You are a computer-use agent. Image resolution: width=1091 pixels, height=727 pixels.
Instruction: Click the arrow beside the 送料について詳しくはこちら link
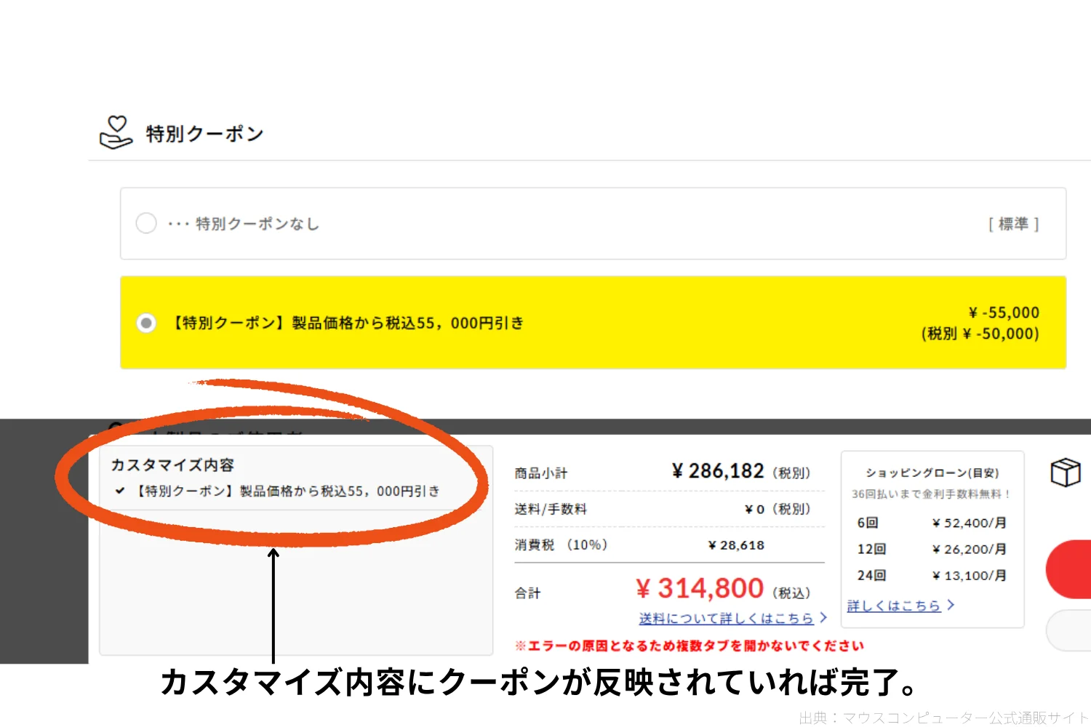tap(823, 617)
